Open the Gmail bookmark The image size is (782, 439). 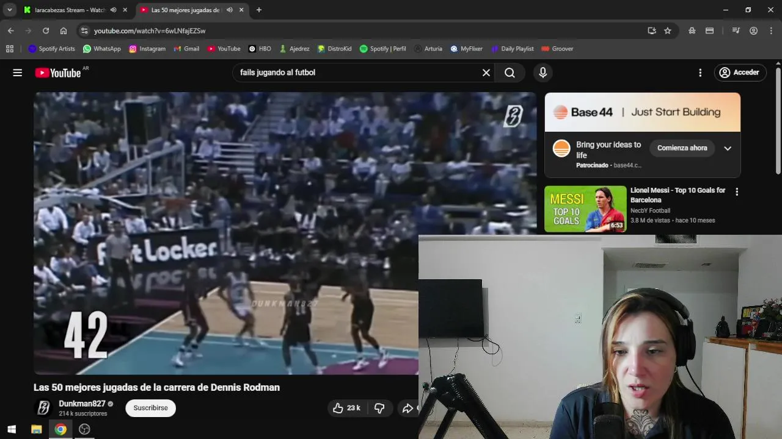(186, 49)
